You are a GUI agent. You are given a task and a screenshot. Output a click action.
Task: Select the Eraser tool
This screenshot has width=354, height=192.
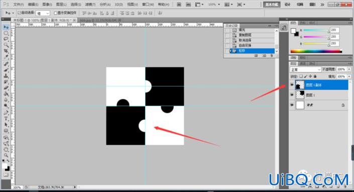[6, 88]
